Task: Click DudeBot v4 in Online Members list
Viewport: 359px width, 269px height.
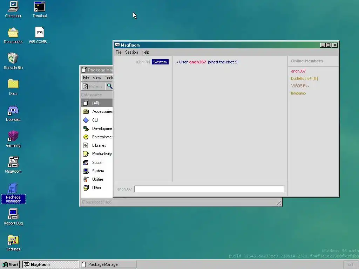Action: point(304,78)
